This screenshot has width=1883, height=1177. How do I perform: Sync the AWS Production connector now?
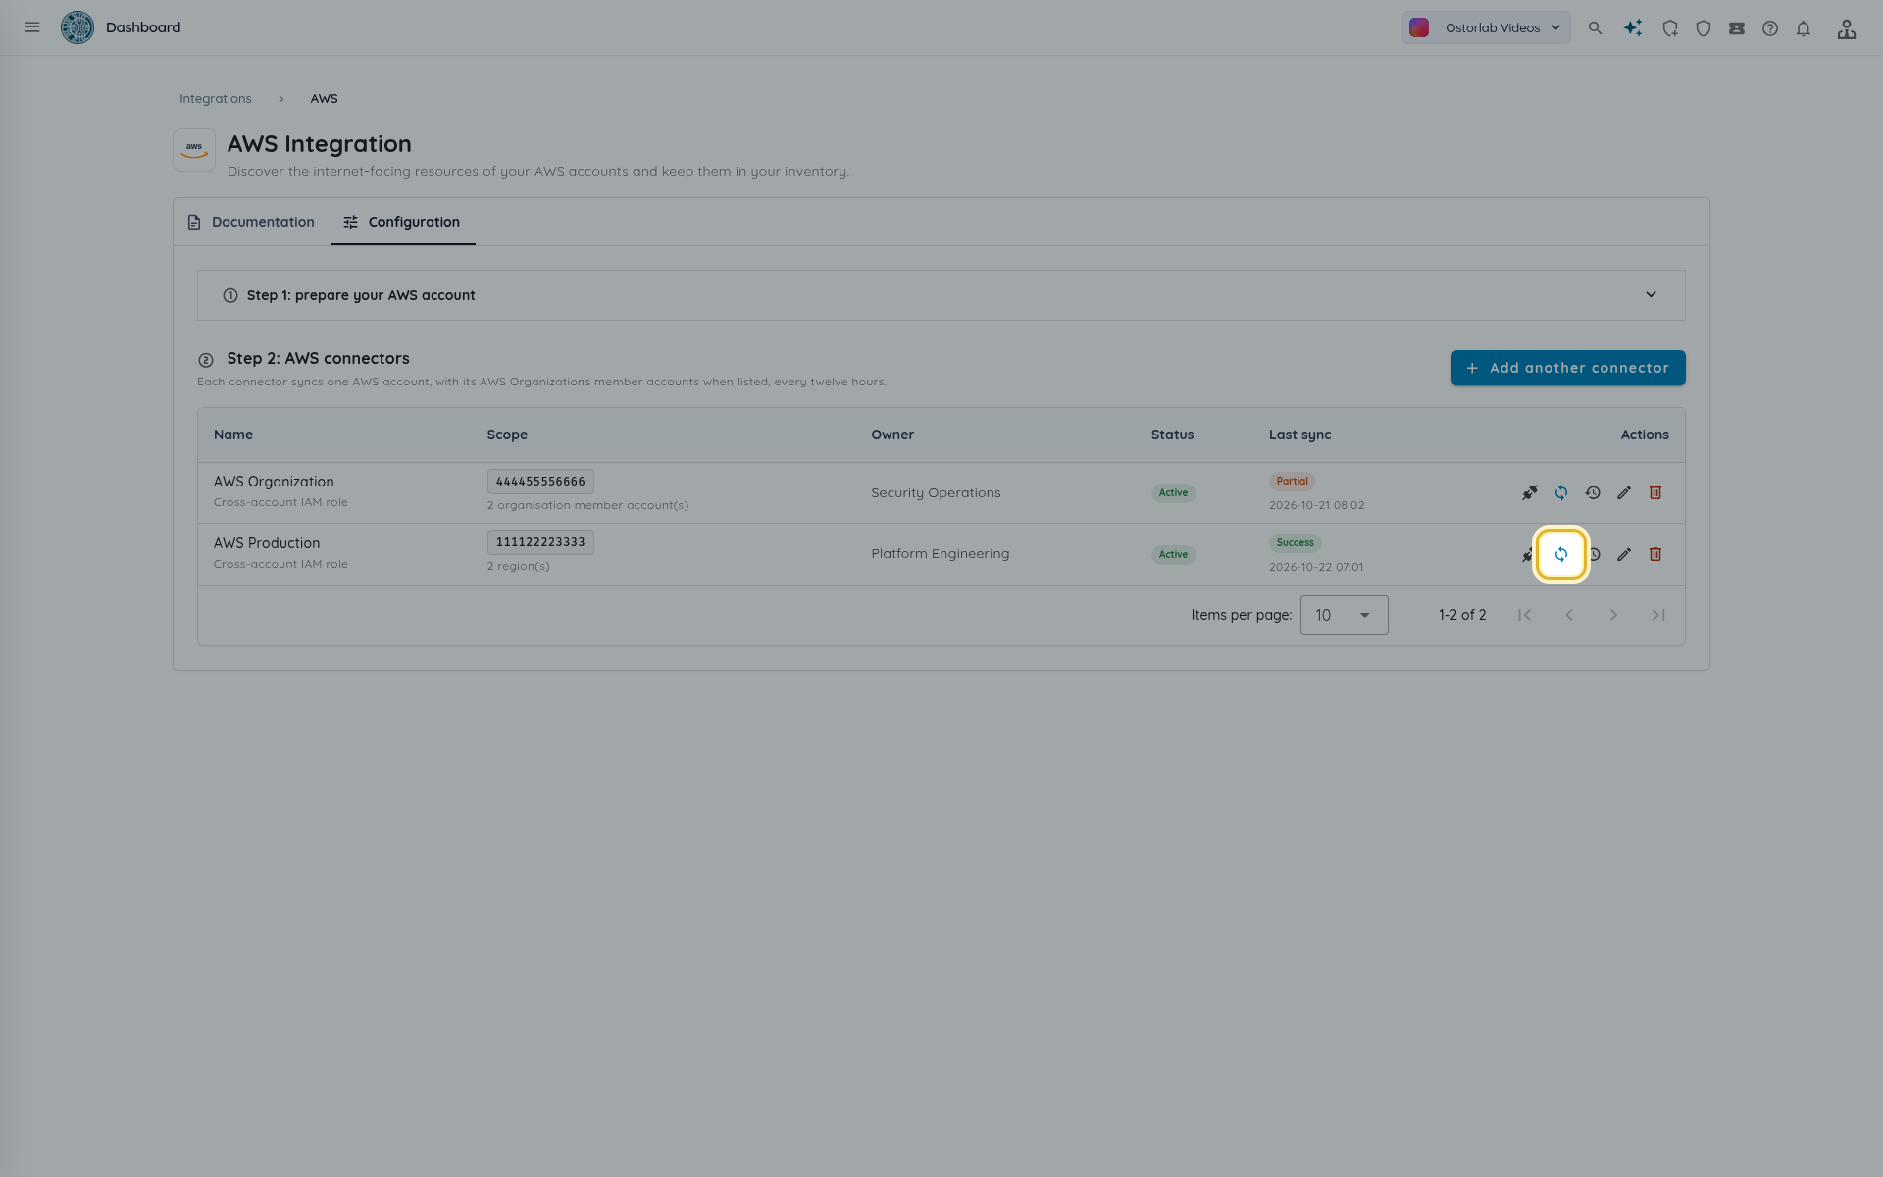[1561, 554]
